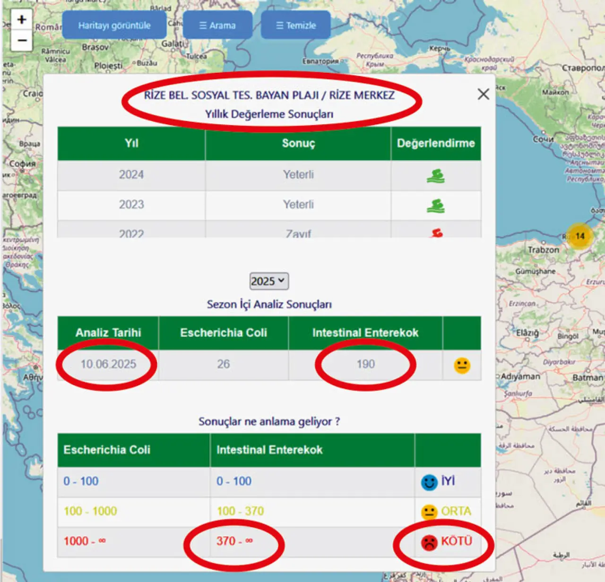Select the 10.06.2025 analysis date cell
Viewport: 605px width, 582px height.
[x=108, y=364]
